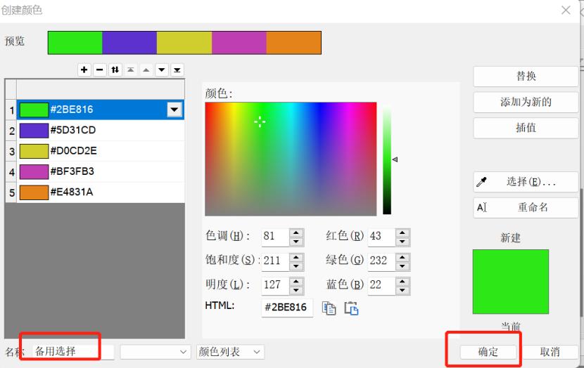The width and height of the screenshot is (584, 368).
Task: Add a new color with the plus icon
Action: click(x=84, y=70)
